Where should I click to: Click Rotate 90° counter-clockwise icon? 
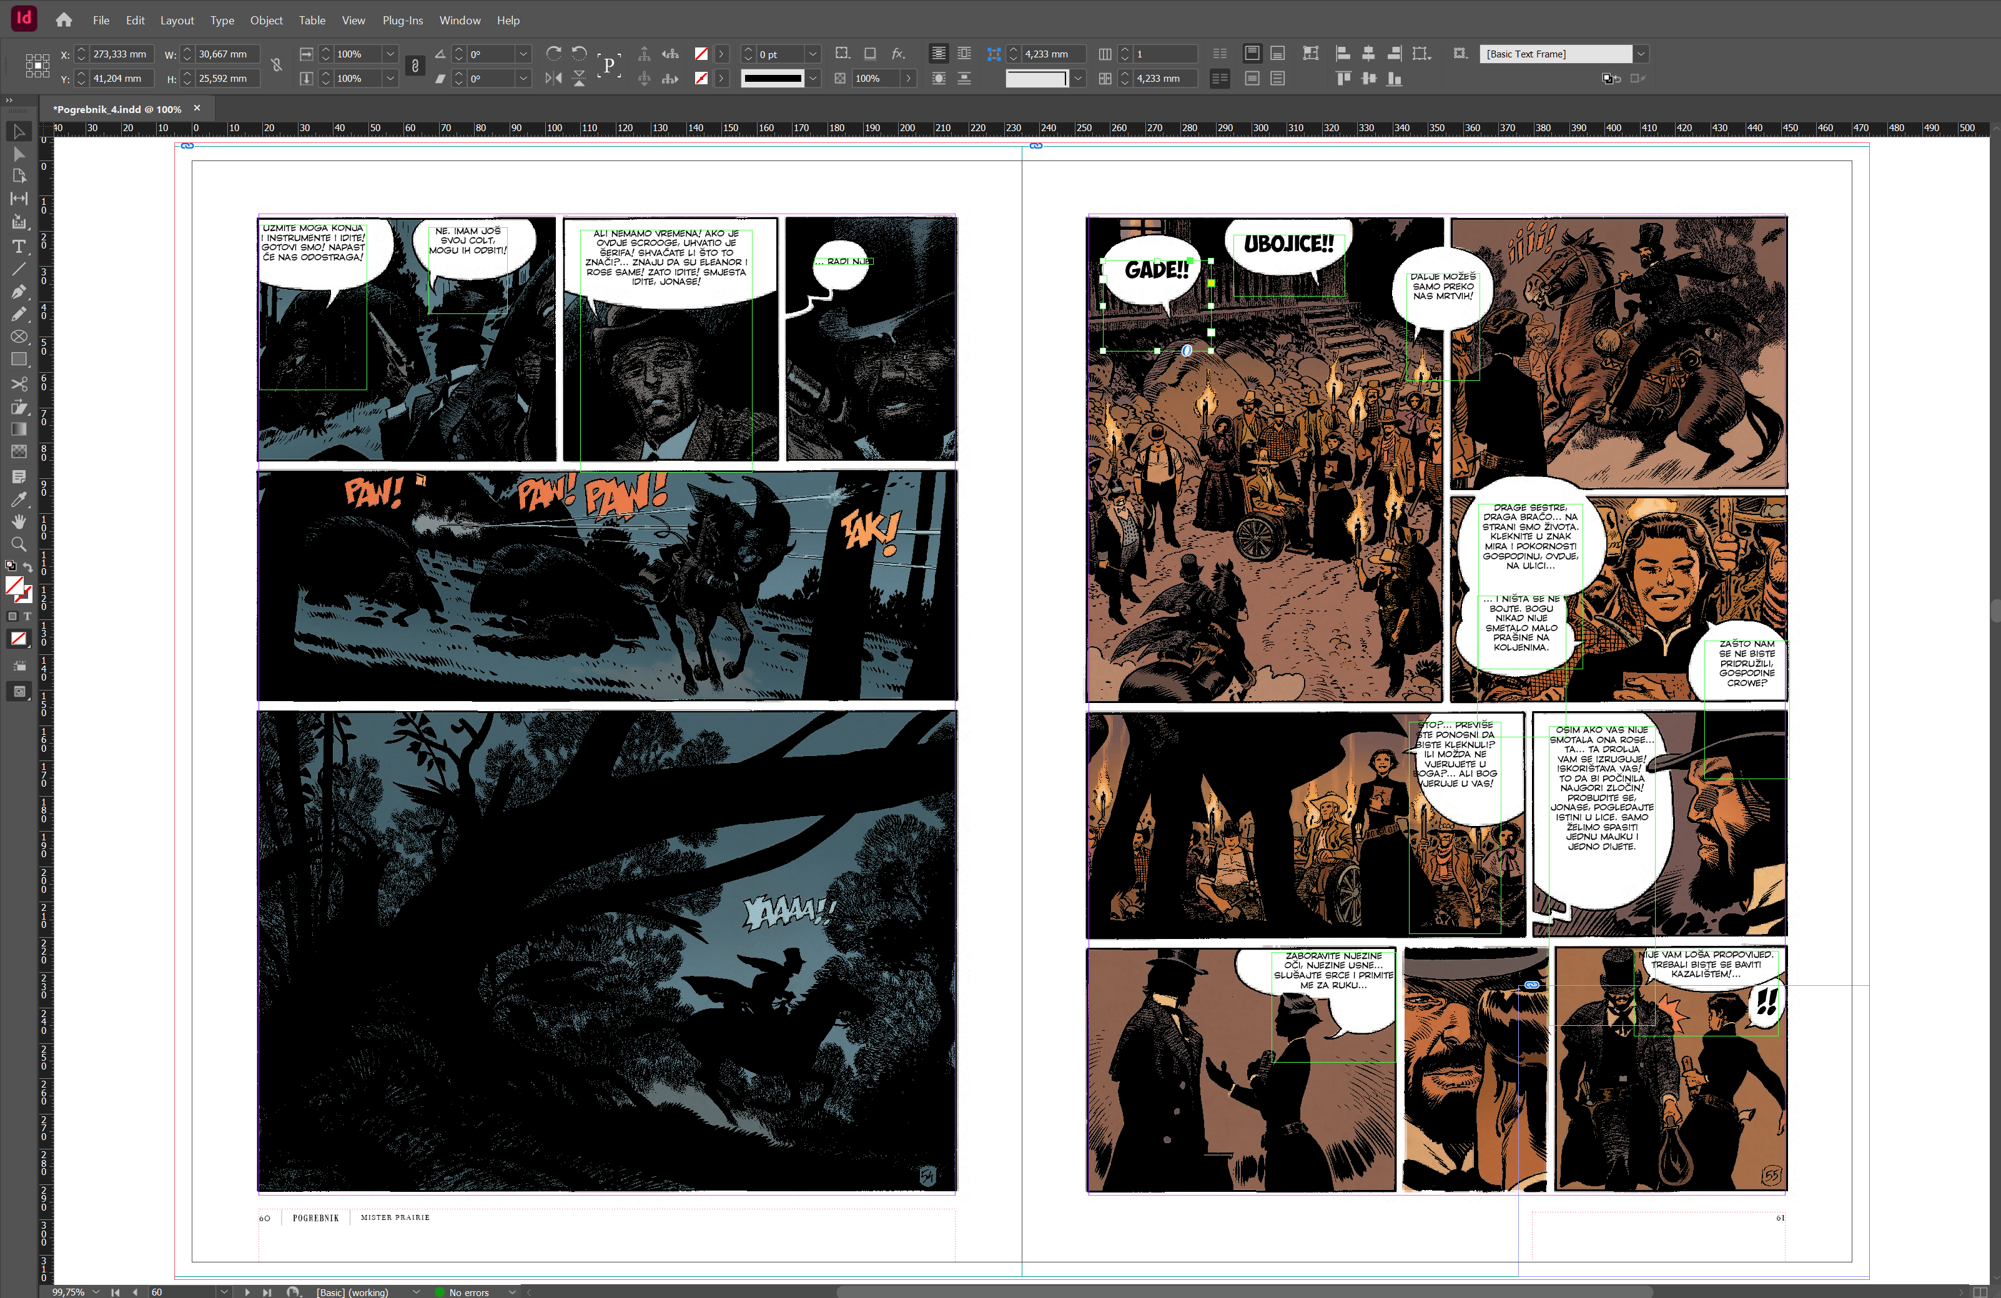[x=580, y=54]
